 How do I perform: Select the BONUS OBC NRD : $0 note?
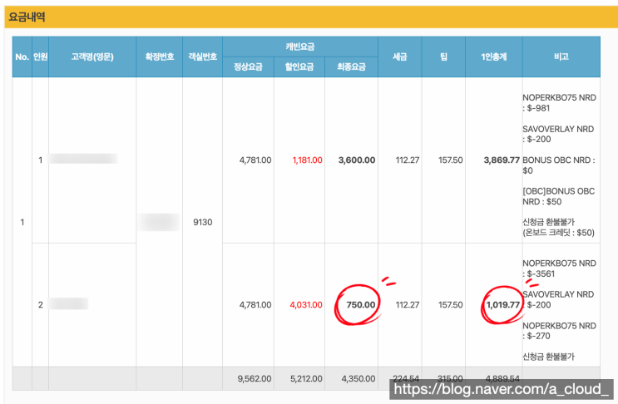coord(559,165)
